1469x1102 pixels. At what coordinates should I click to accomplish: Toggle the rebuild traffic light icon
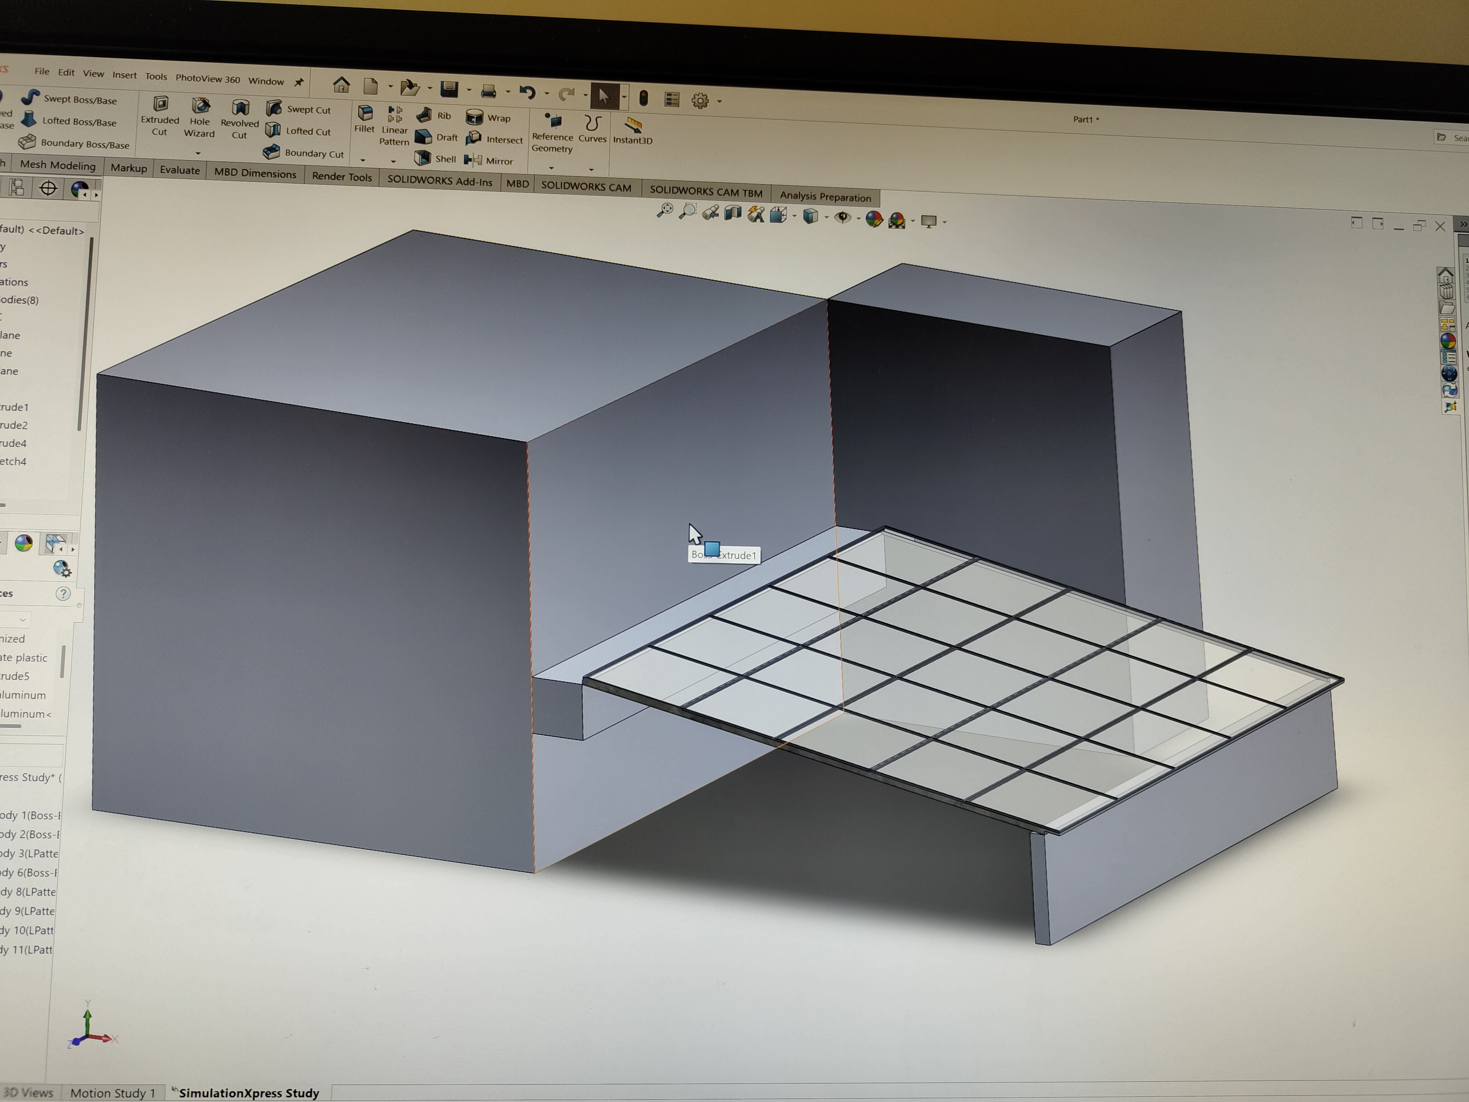point(643,98)
